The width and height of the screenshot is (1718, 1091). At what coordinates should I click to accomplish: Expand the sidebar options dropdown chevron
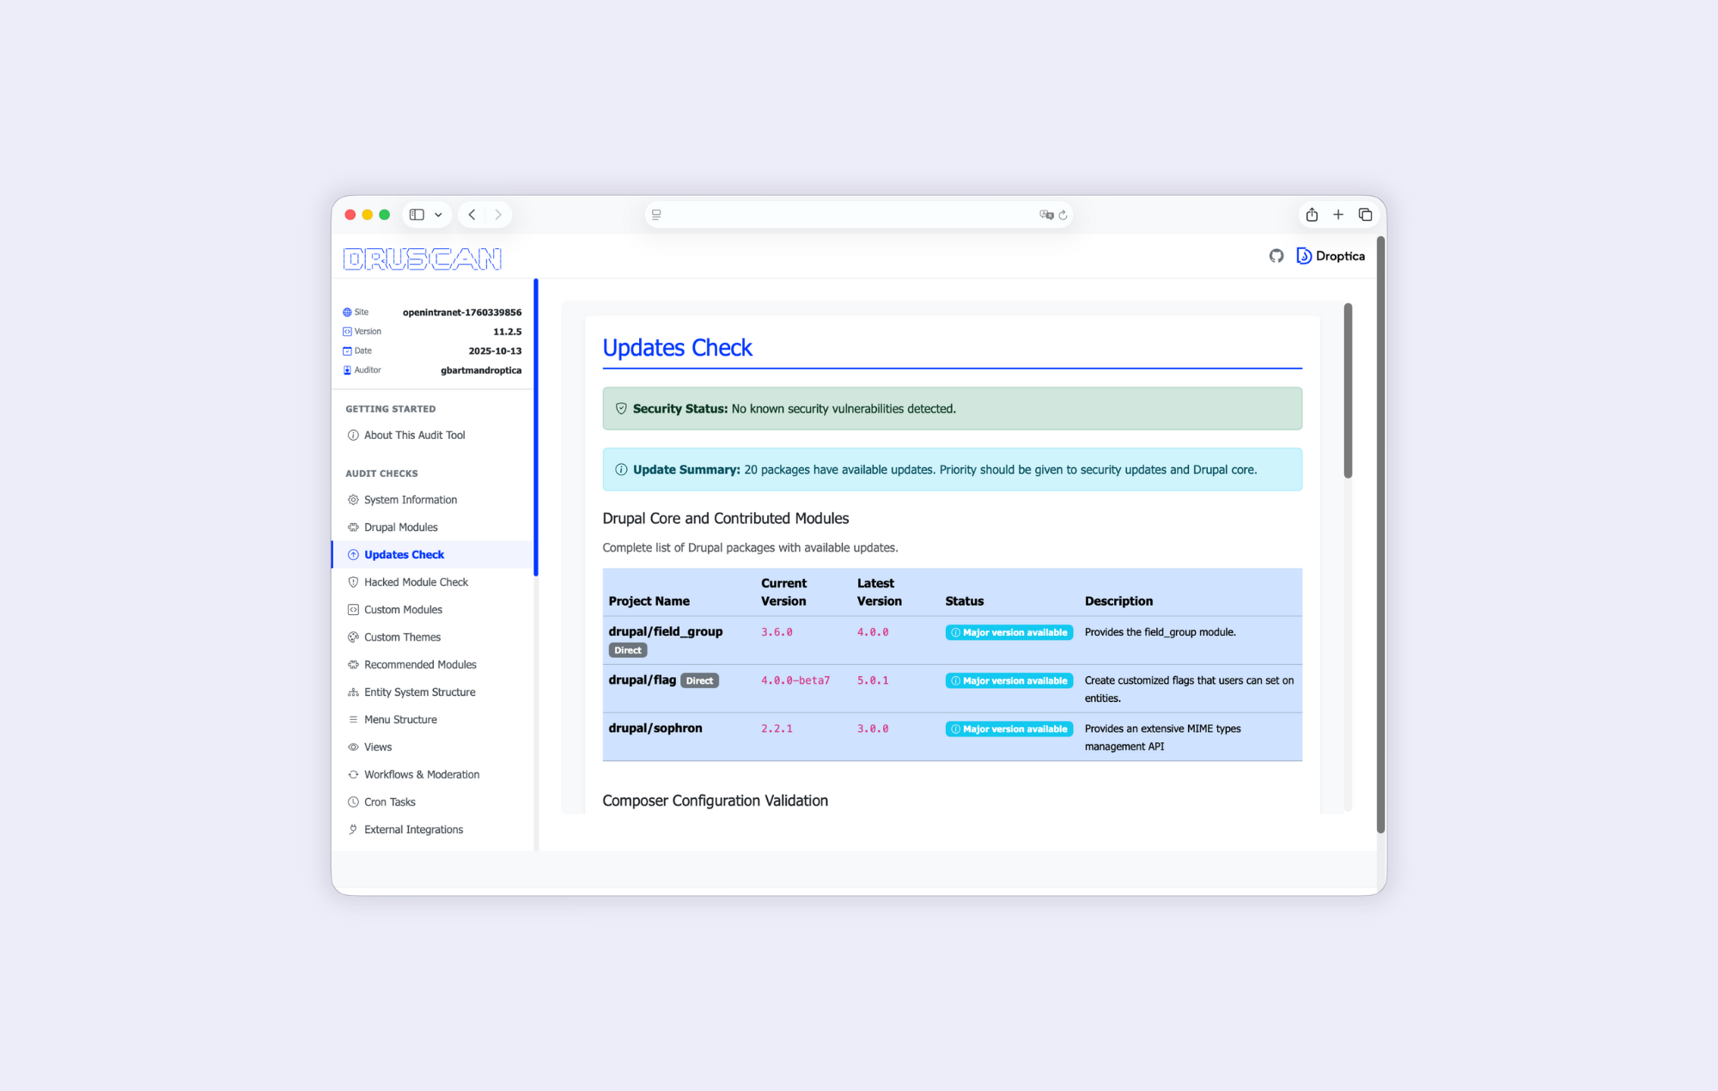[x=438, y=215]
